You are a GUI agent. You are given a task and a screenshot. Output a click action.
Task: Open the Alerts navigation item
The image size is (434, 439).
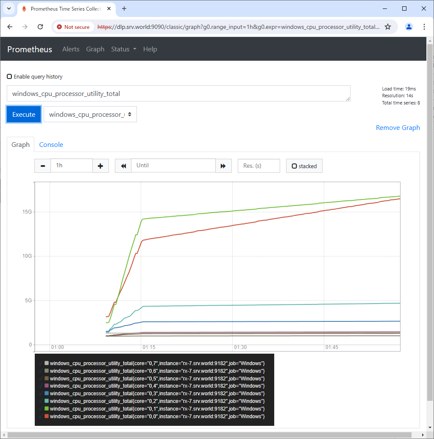click(x=71, y=49)
